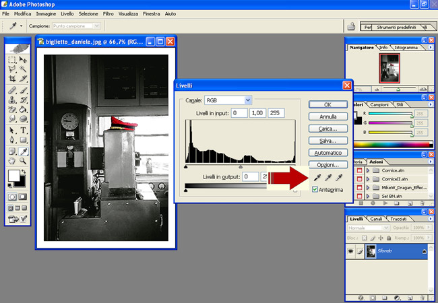Image resolution: width=438 pixels, height=303 pixels.
Task: Open the Filtro menu
Action: (108, 13)
